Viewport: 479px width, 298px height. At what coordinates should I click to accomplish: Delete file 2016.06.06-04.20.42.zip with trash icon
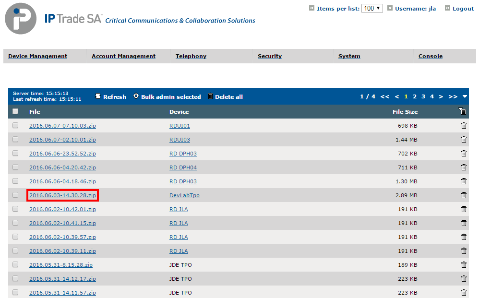click(464, 167)
